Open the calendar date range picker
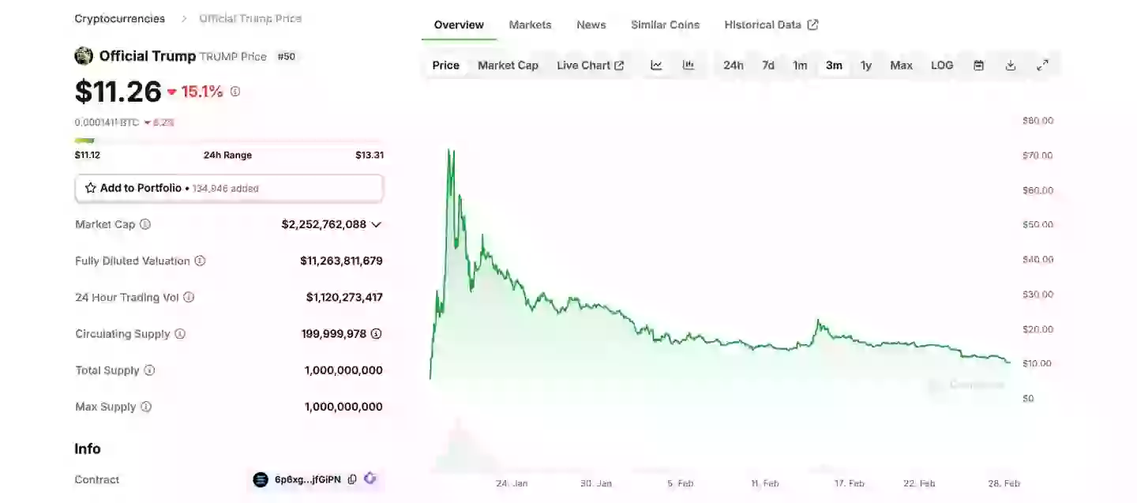This screenshot has height=503, width=1137. point(978,65)
